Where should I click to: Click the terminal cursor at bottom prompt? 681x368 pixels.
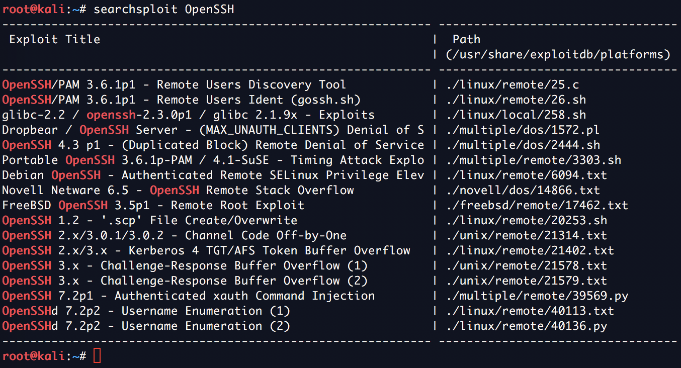(97, 356)
